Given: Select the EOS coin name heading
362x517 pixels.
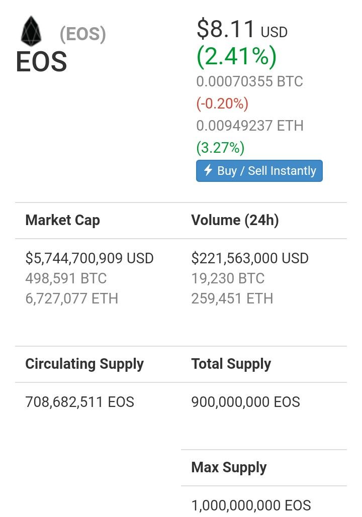Looking at the screenshot, I should pyautogui.click(x=41, y=62).
